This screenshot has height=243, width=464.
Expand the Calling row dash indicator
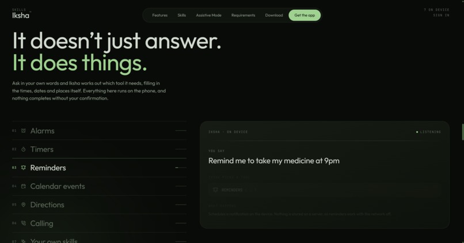[x=181, y=223]
